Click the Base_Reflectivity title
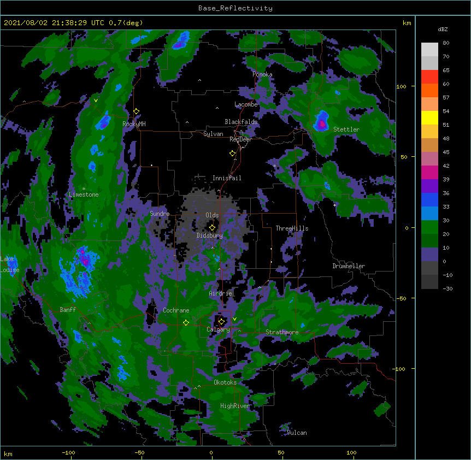Screen dimensions: 471x460 click(x=236, y=8)
